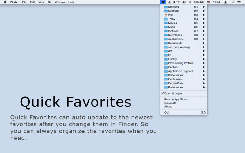The height and width of the screenshot is (153, 245).
Task: Open the Bluetooth menu bar icon
Action: (190, 2)
